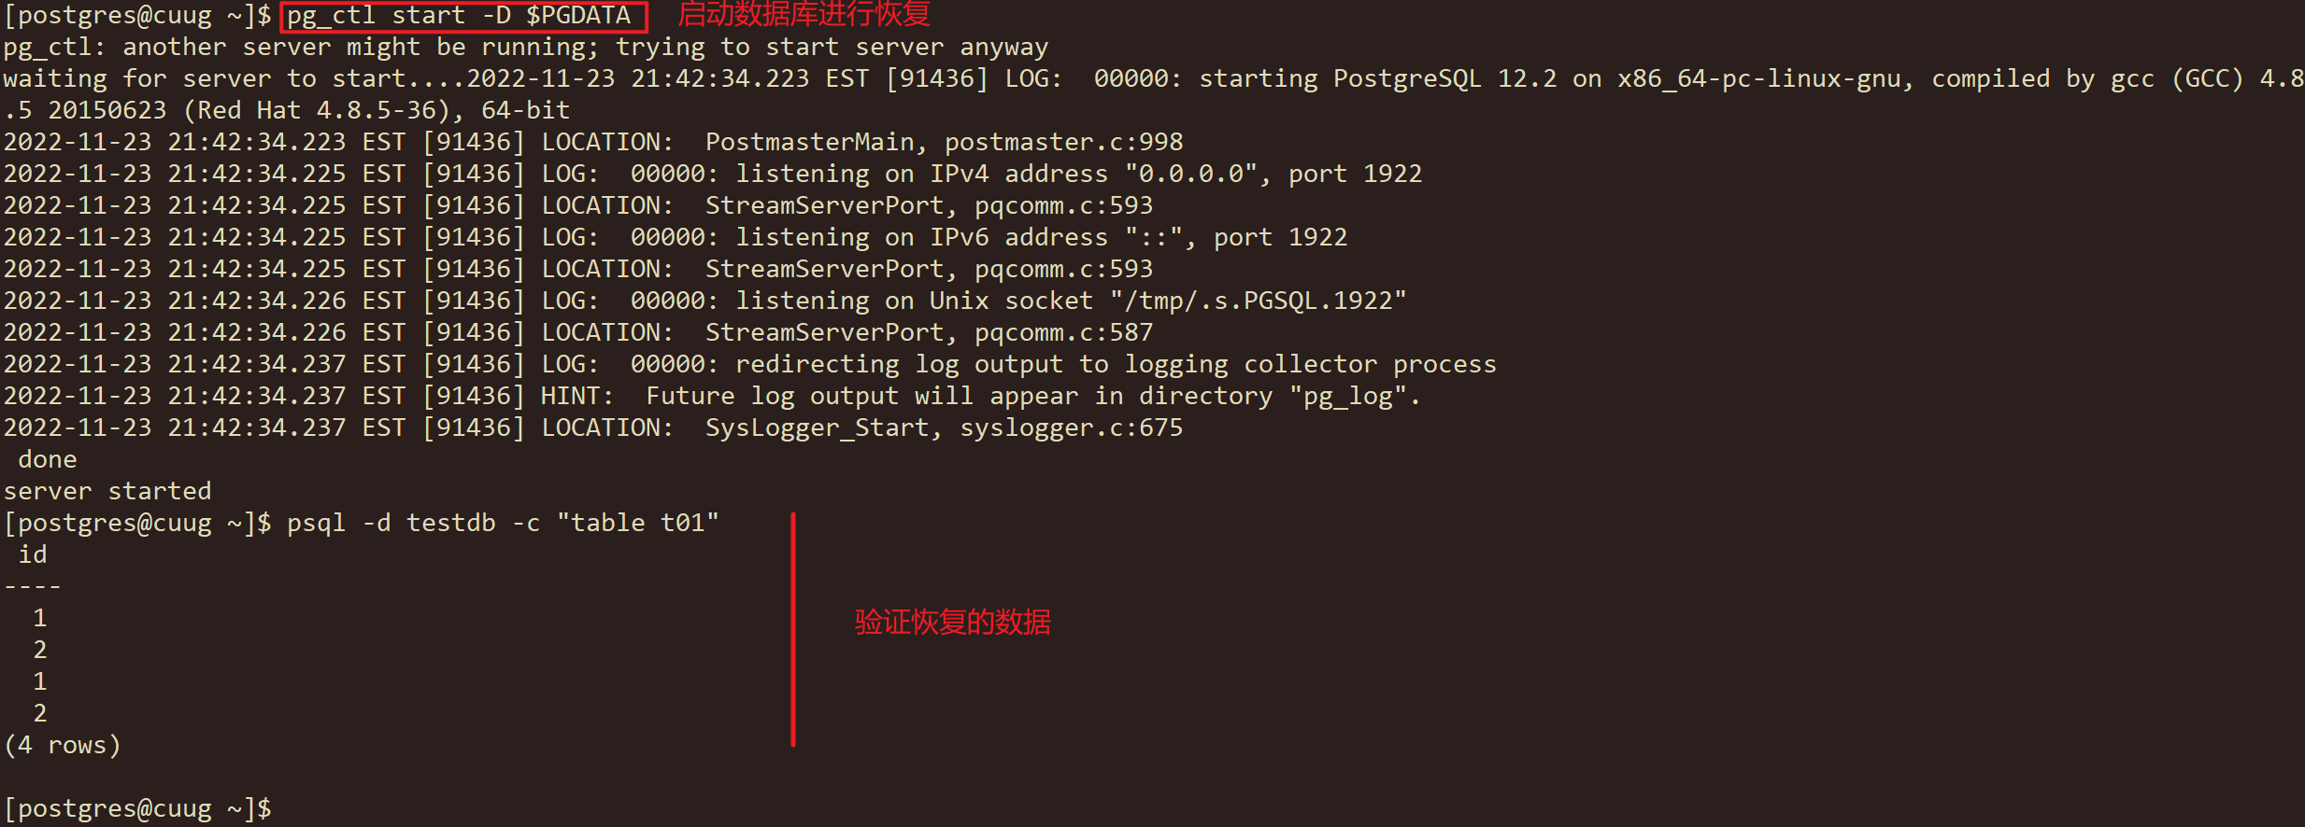Click the "server started" message
The image size is (2305, 827).
(x=107, y=491)
